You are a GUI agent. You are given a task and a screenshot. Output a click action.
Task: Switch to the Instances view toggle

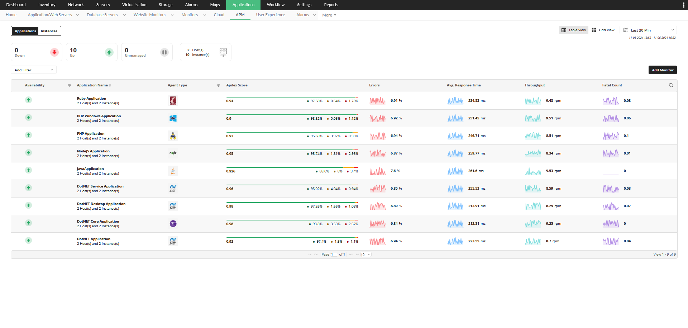click(49, 31)
